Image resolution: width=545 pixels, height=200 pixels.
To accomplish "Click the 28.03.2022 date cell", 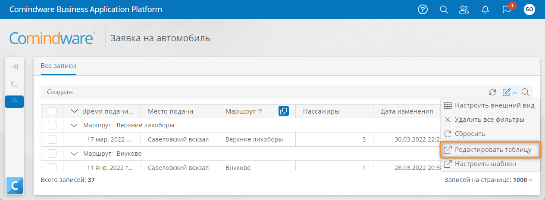I will (x=417, y=167).
